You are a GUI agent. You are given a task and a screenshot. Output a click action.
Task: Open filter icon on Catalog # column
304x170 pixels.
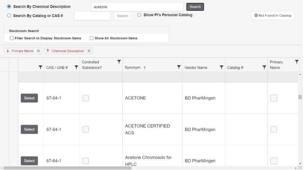point(264,67)
